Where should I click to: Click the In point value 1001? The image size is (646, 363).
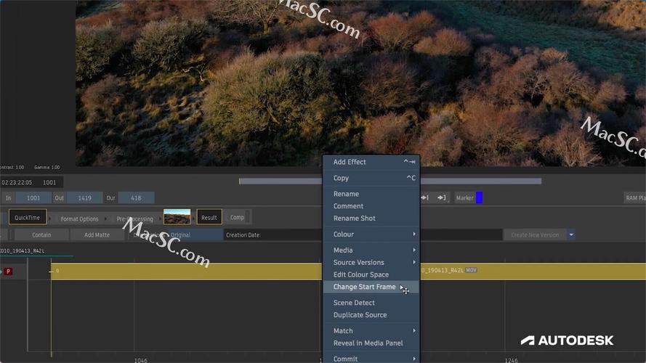pyautogui.click(x=33, y=198)
